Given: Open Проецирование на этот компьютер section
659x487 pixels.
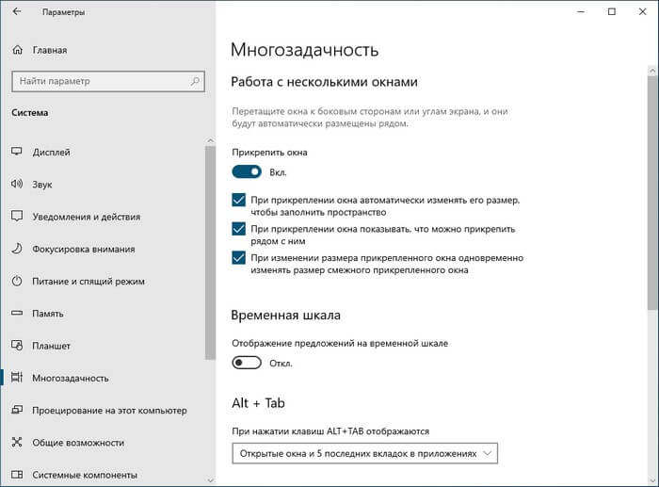Looking at the screenshot, I should (x=109, y=411).
